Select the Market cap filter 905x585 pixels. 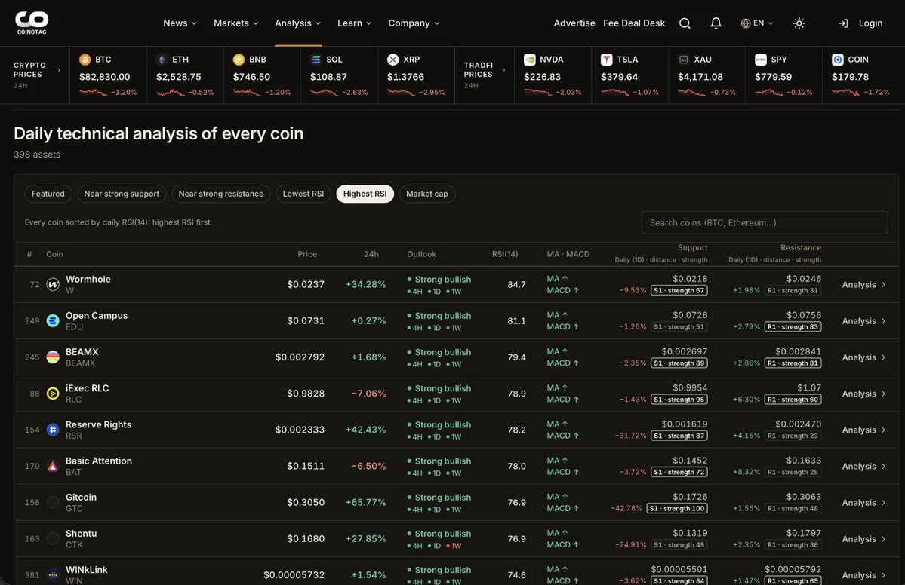click(x=427, y=194)
